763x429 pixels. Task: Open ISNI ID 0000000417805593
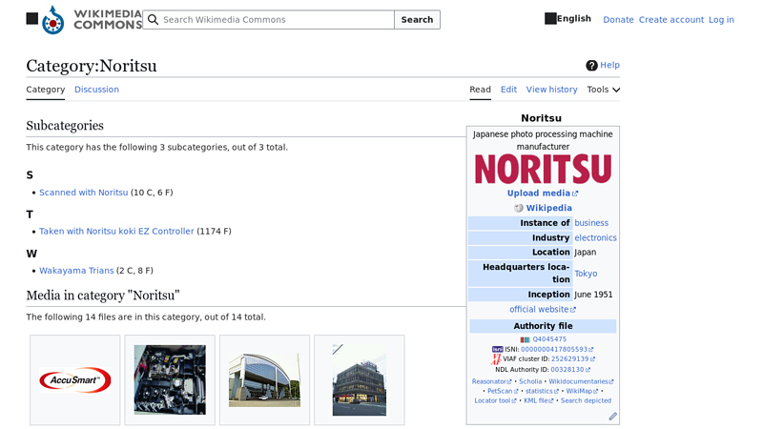(x=557, y=349)
